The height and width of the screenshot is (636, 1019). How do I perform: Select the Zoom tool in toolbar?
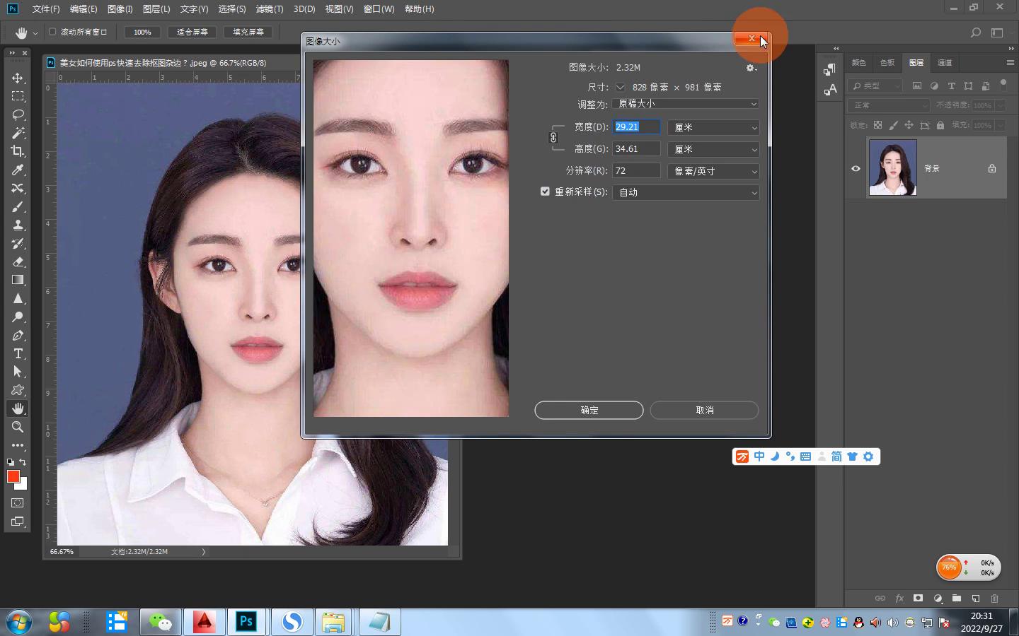tap(18, 427)
